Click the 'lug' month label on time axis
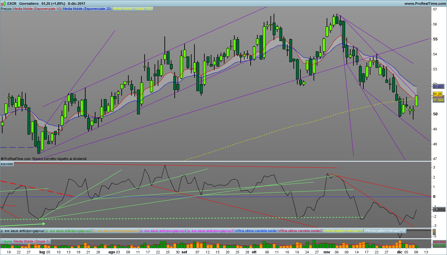447x255 pixels. pos(42,252)
